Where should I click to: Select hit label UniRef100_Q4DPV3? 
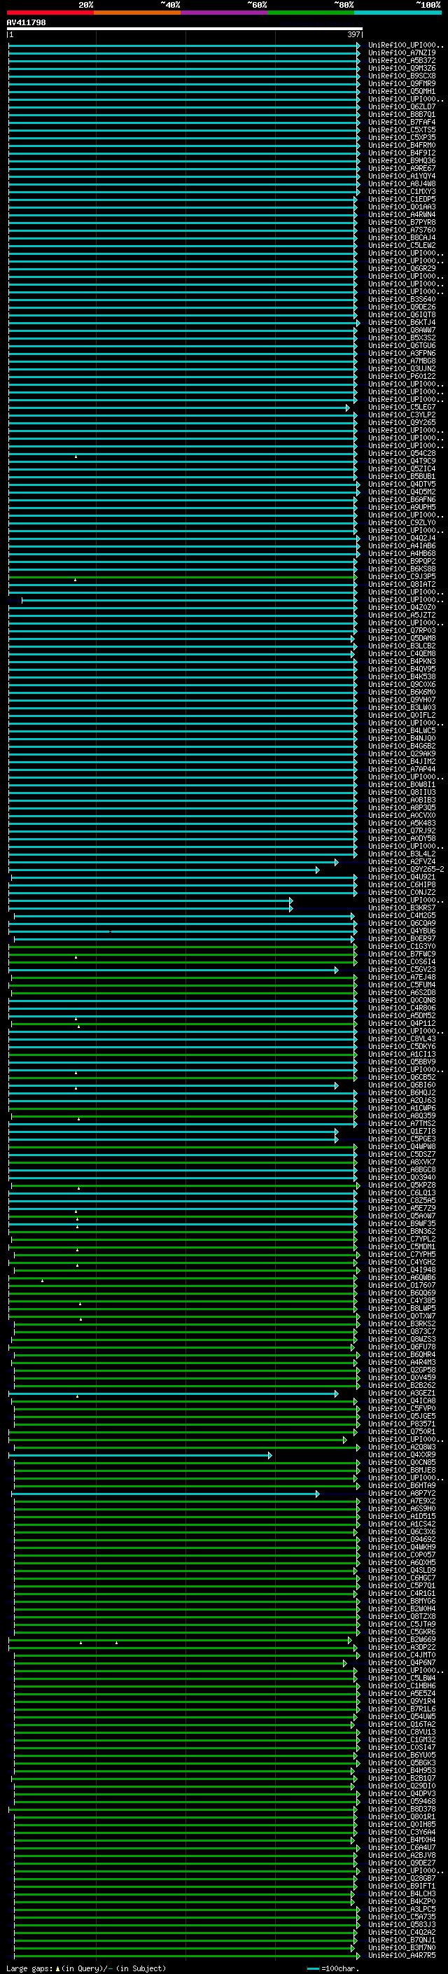click(x=402, y=1793)
